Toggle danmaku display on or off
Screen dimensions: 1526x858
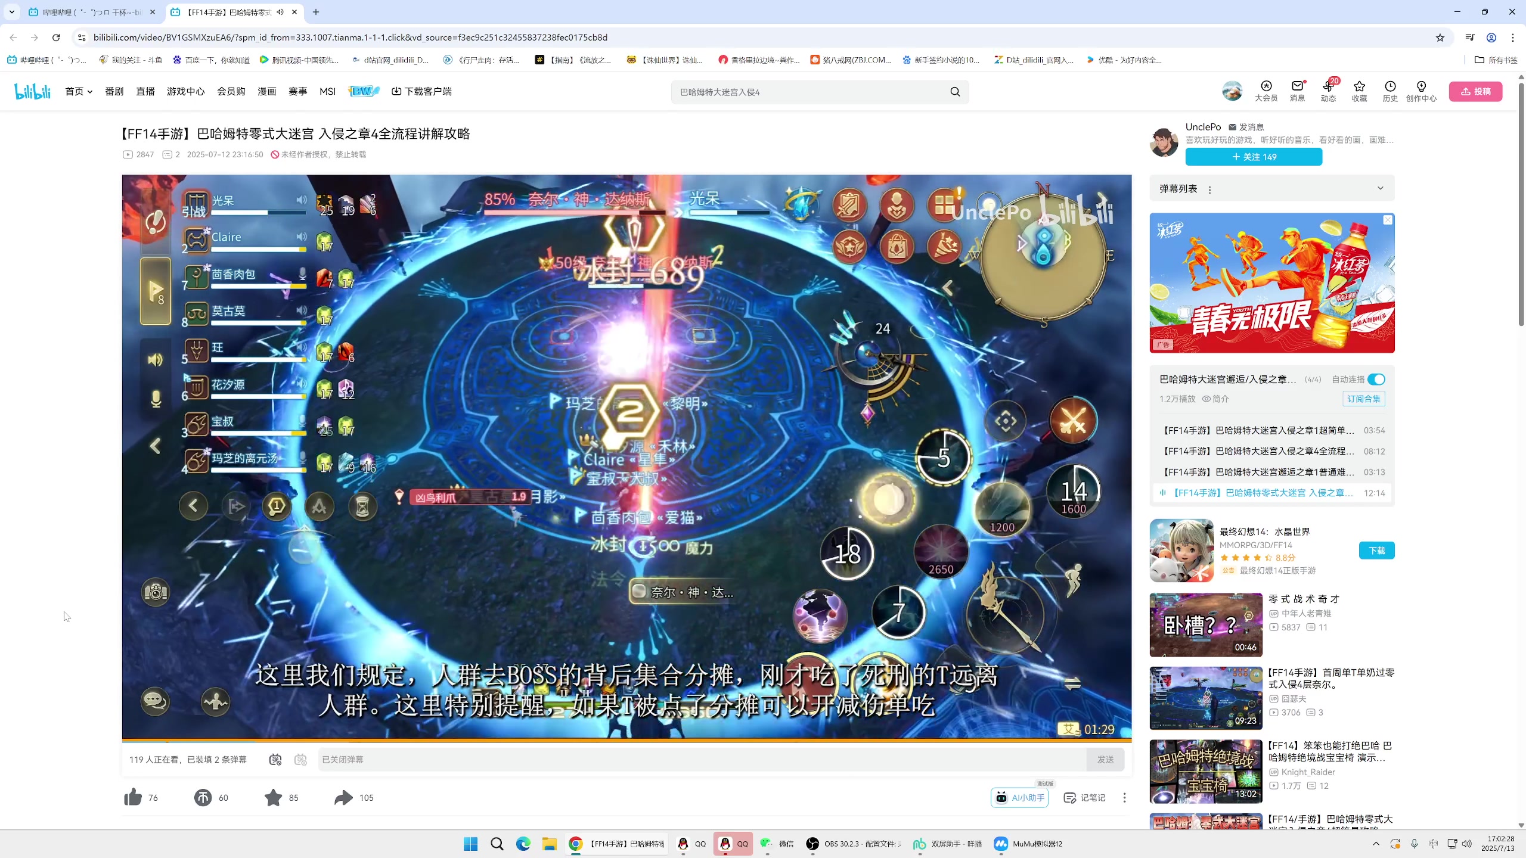point(275,759)
